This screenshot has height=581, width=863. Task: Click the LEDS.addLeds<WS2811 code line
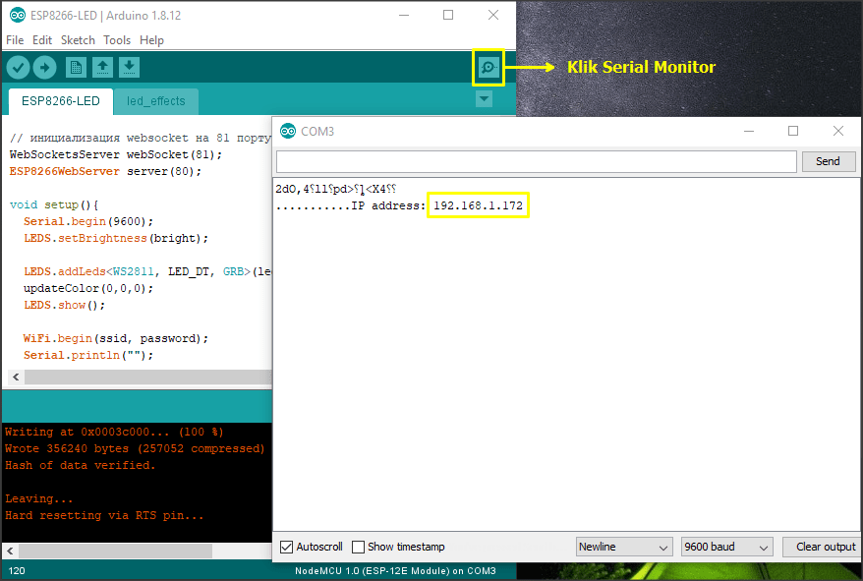click(147, 271)
